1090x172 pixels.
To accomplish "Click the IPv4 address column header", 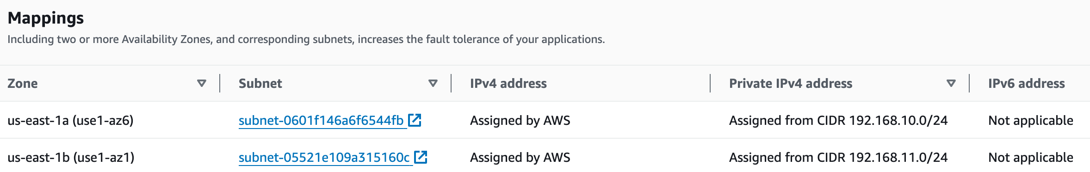I will [508, 83].
